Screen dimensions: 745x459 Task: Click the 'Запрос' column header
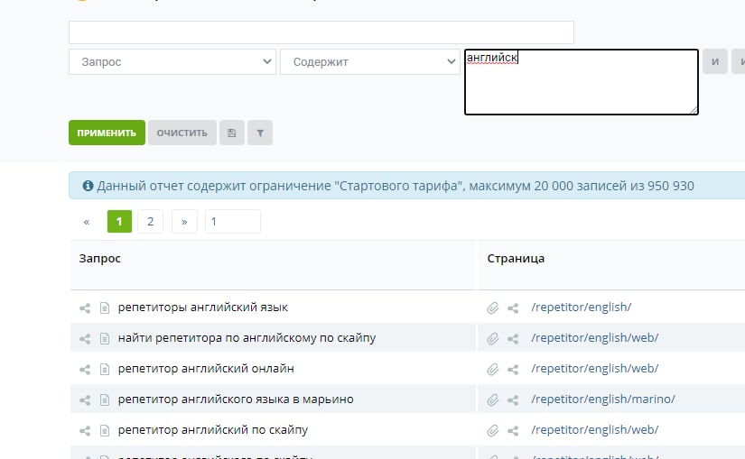coord(99,258)
